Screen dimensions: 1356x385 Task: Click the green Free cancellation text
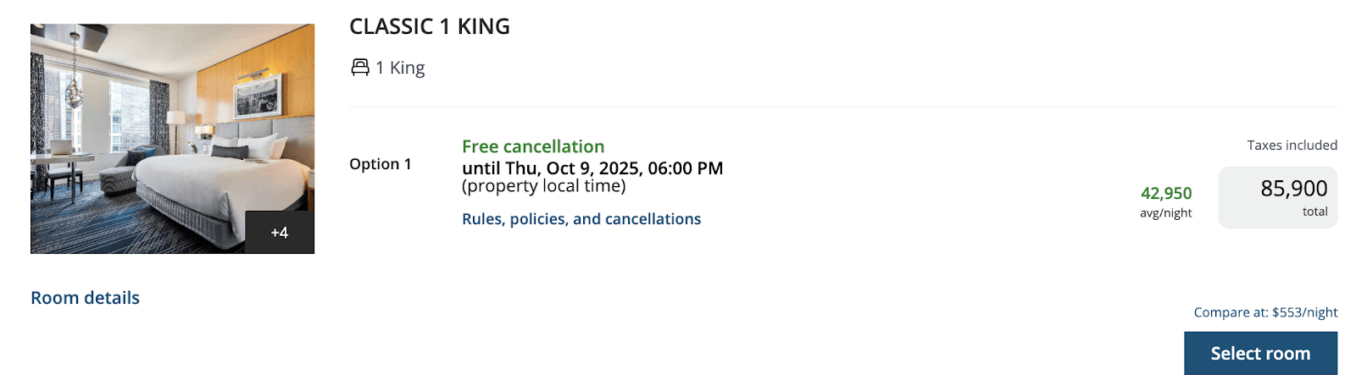[x=533, y=146]
